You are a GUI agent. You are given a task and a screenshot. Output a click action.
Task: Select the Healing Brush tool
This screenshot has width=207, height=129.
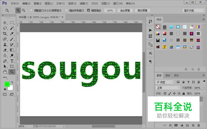[x=5, y=39]
